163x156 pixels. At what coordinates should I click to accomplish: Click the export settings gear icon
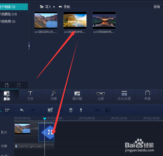click(108, 110)
